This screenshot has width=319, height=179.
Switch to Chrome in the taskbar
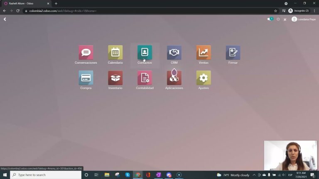138,175
